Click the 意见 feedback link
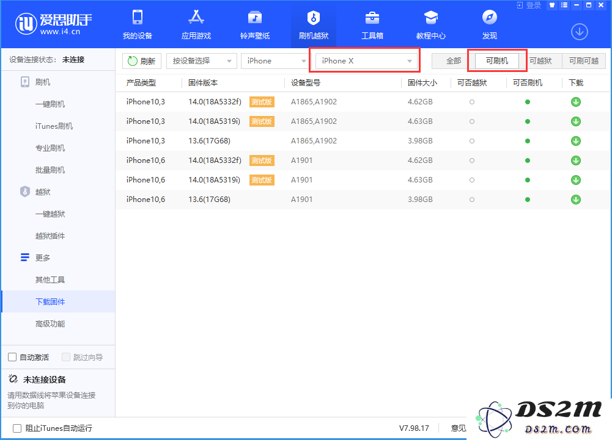The height and width of the screenshot is (440, 612). pos(459,428)
